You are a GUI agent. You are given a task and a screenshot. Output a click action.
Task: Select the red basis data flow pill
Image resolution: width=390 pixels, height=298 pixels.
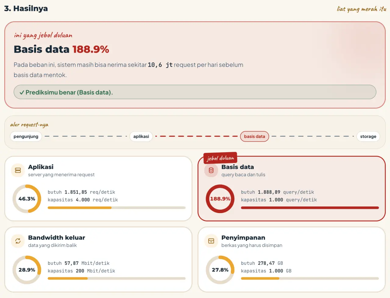click(254, 136)
